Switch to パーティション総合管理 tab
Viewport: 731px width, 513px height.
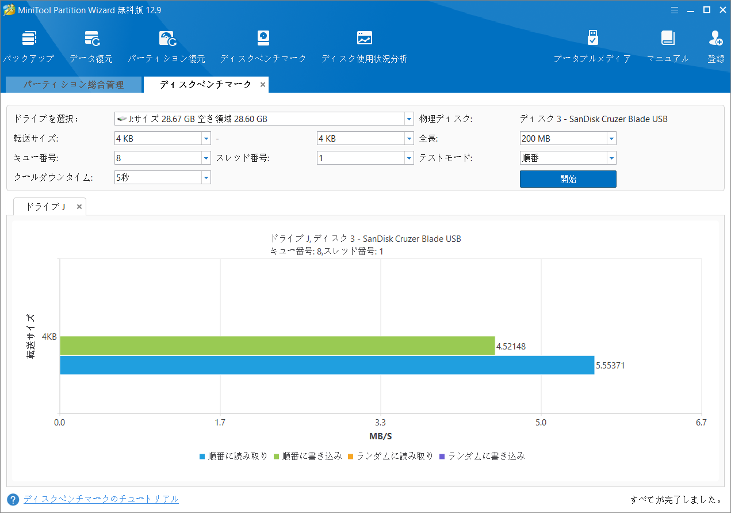pyautogui.click(x=73, y=85)
